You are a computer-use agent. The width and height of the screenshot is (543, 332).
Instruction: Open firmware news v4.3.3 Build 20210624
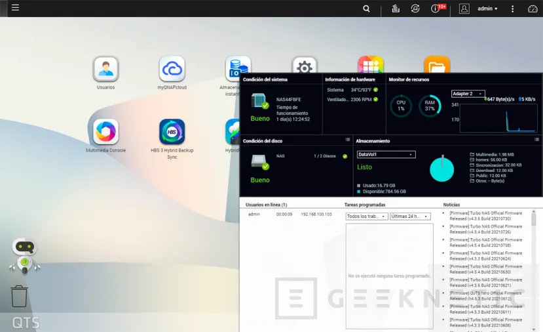[x=485, y=256]
